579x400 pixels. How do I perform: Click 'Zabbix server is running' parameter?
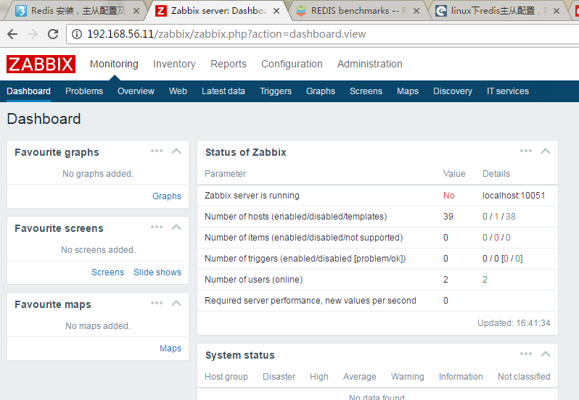[252, 196]
